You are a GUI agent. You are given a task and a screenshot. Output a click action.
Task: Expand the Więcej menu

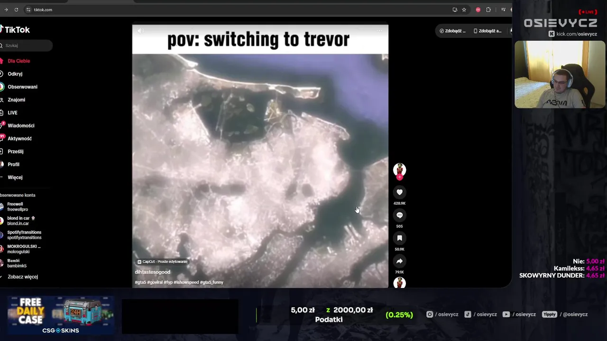point(15,178)
